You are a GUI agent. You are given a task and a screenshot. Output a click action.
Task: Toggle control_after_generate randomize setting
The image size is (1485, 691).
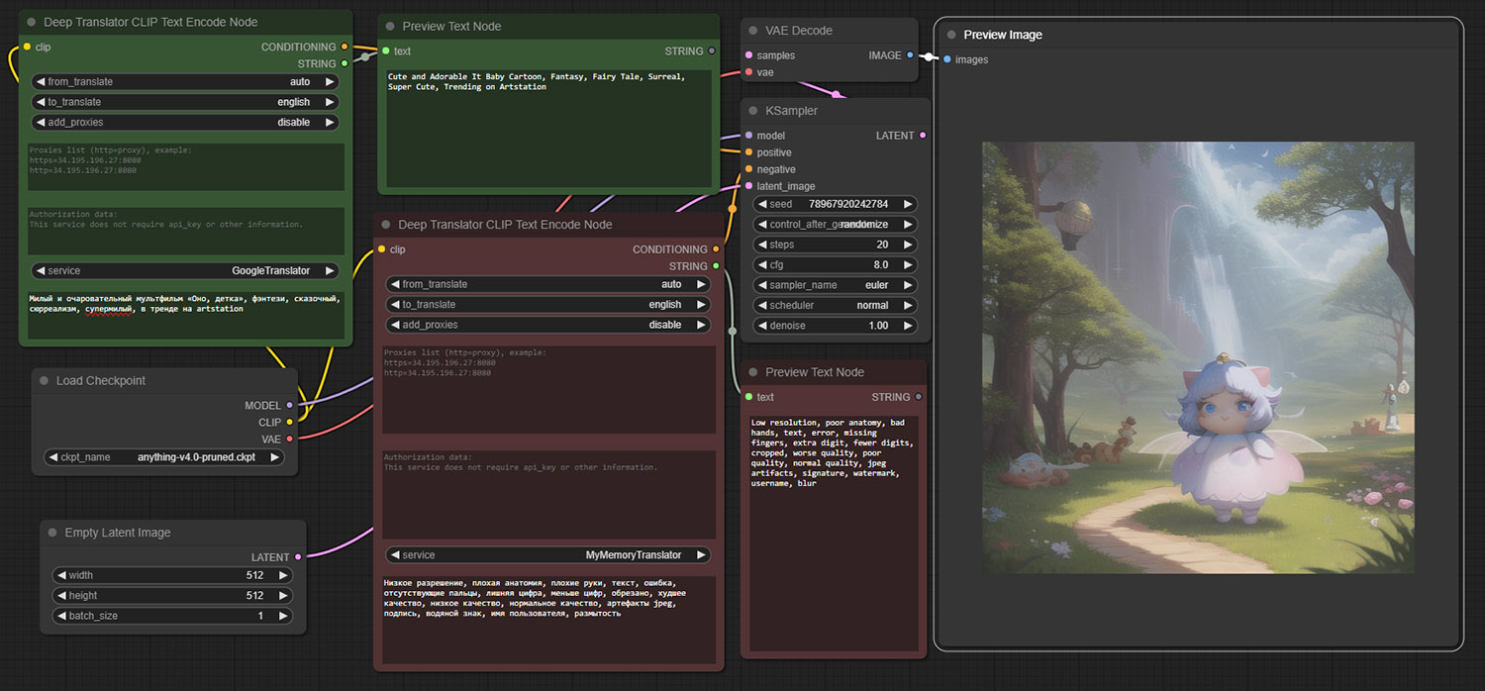click(x=835, y=225)
